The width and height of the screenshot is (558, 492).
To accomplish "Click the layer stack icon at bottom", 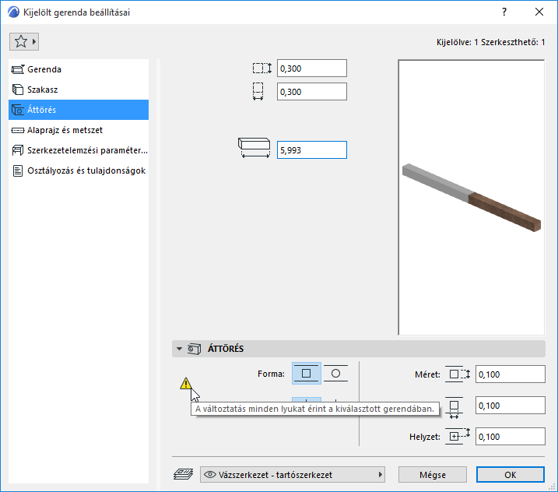I will tap(183, 474).
